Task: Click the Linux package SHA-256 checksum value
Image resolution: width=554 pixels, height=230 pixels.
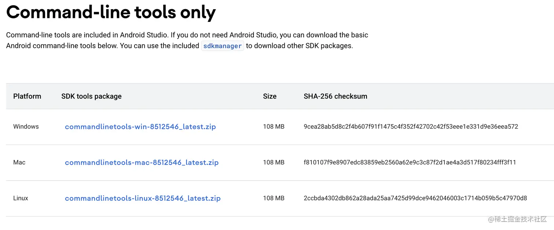Action: click(x=415, y=199)
